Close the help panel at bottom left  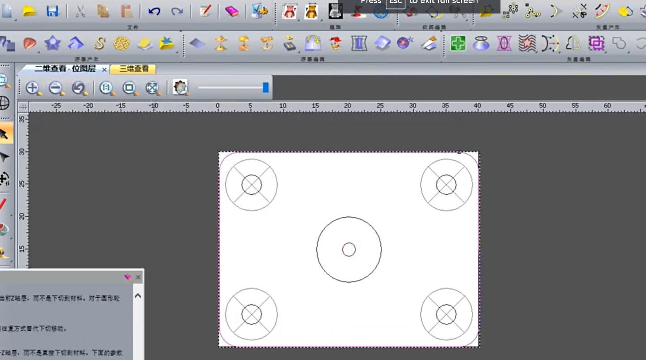(x=138, y=277)
